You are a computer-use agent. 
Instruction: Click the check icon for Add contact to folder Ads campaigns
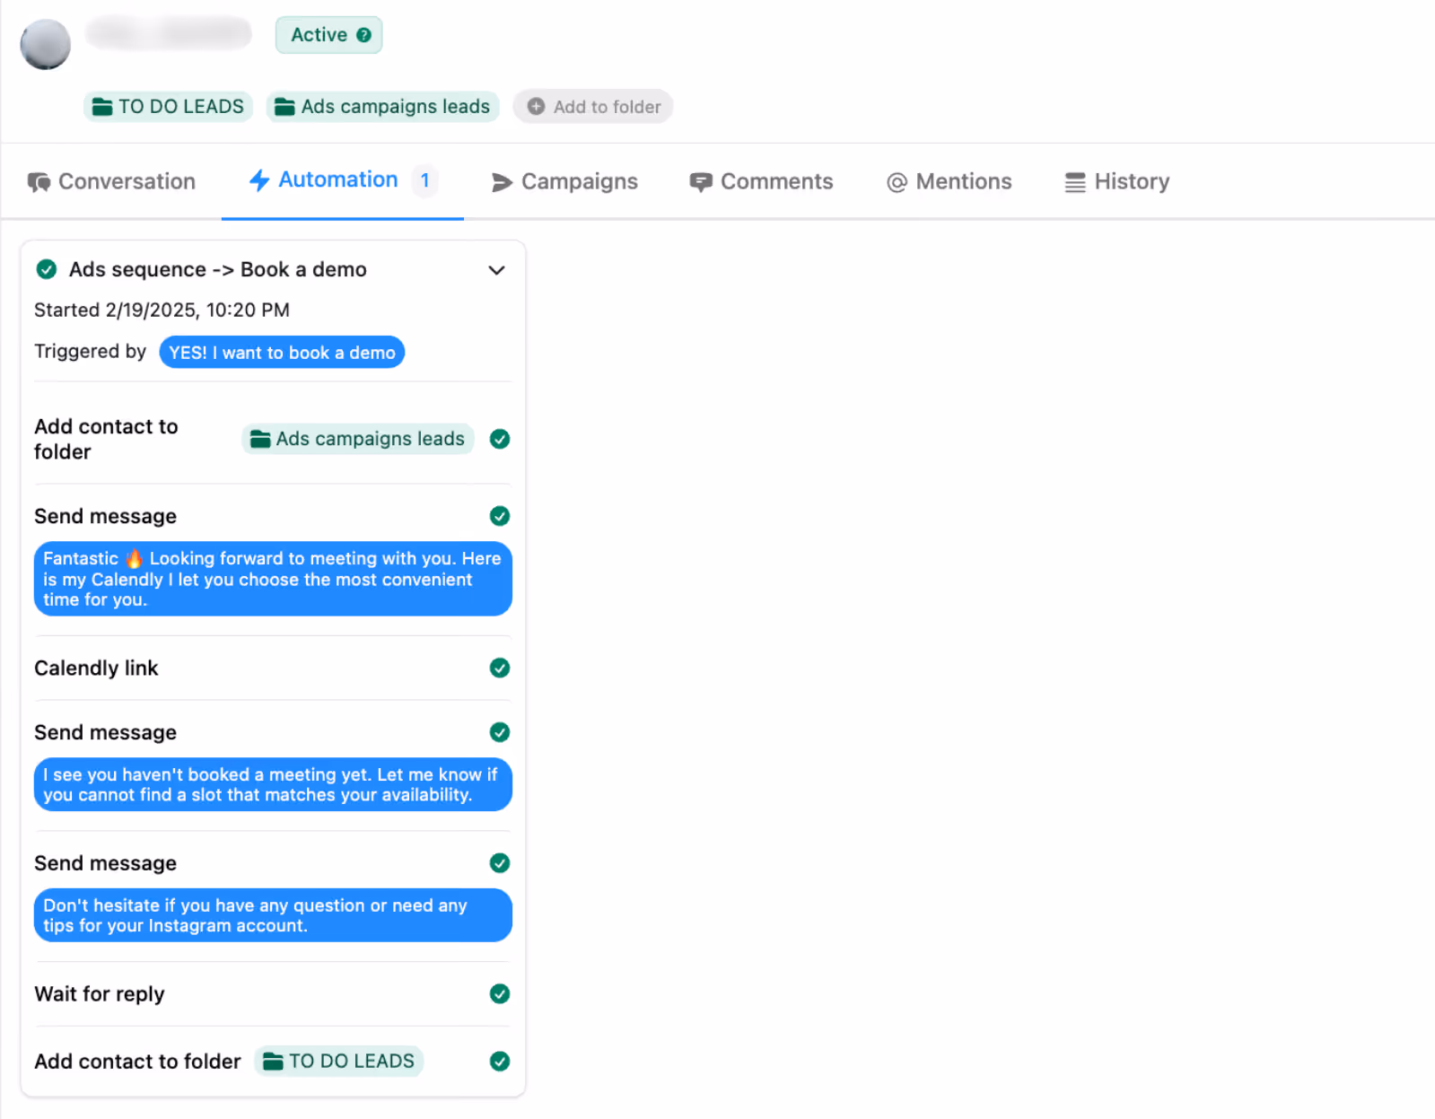tap(500, 439)
